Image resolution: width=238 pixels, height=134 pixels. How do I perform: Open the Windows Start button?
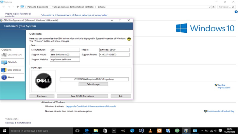click(4, 131)
